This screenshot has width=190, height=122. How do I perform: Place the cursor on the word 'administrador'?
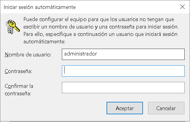pos(80,54)
